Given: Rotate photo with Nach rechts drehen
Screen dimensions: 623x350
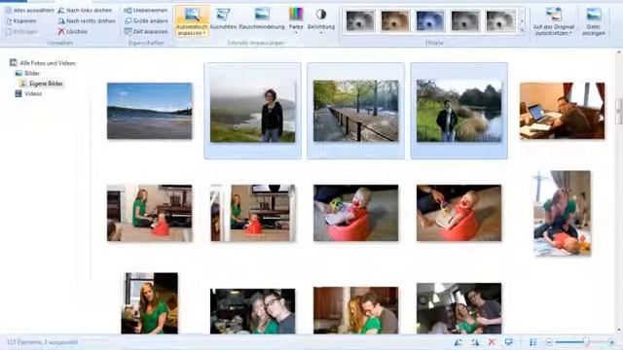Looking at the screenshot, I should (x=87, y=20).
